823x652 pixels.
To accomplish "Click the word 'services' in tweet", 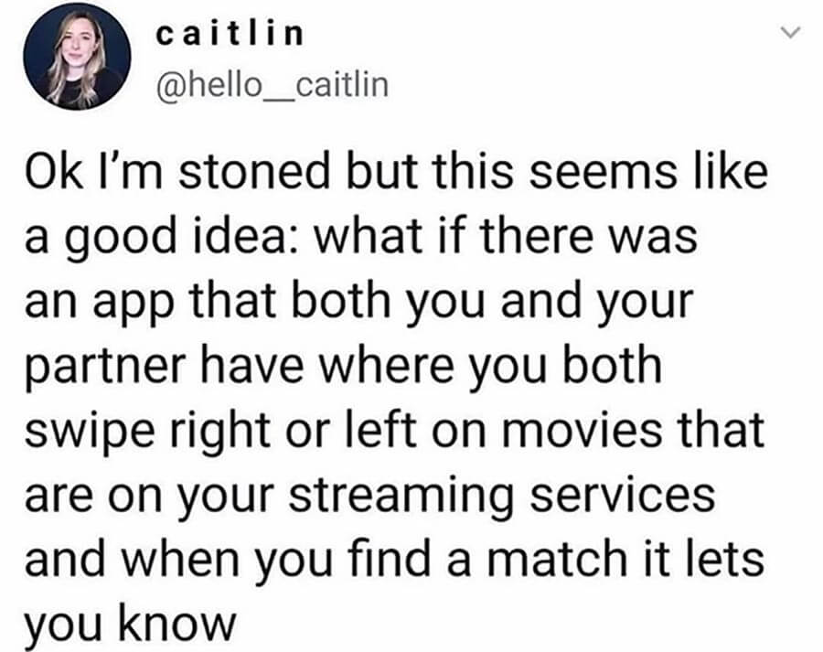I will [622, 495].
